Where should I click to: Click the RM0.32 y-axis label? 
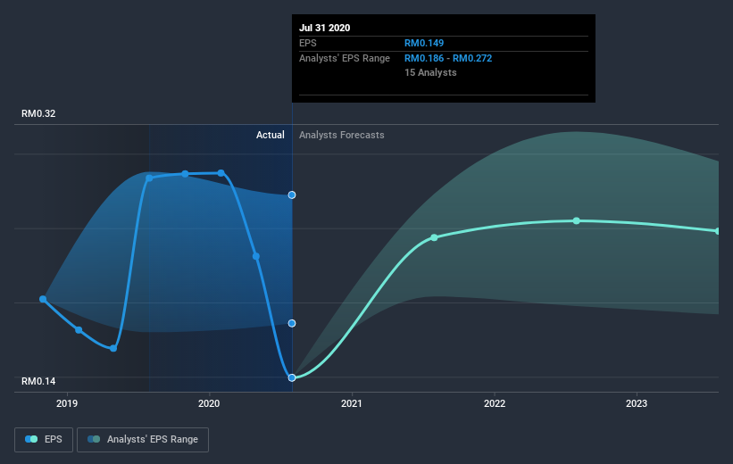38,113
